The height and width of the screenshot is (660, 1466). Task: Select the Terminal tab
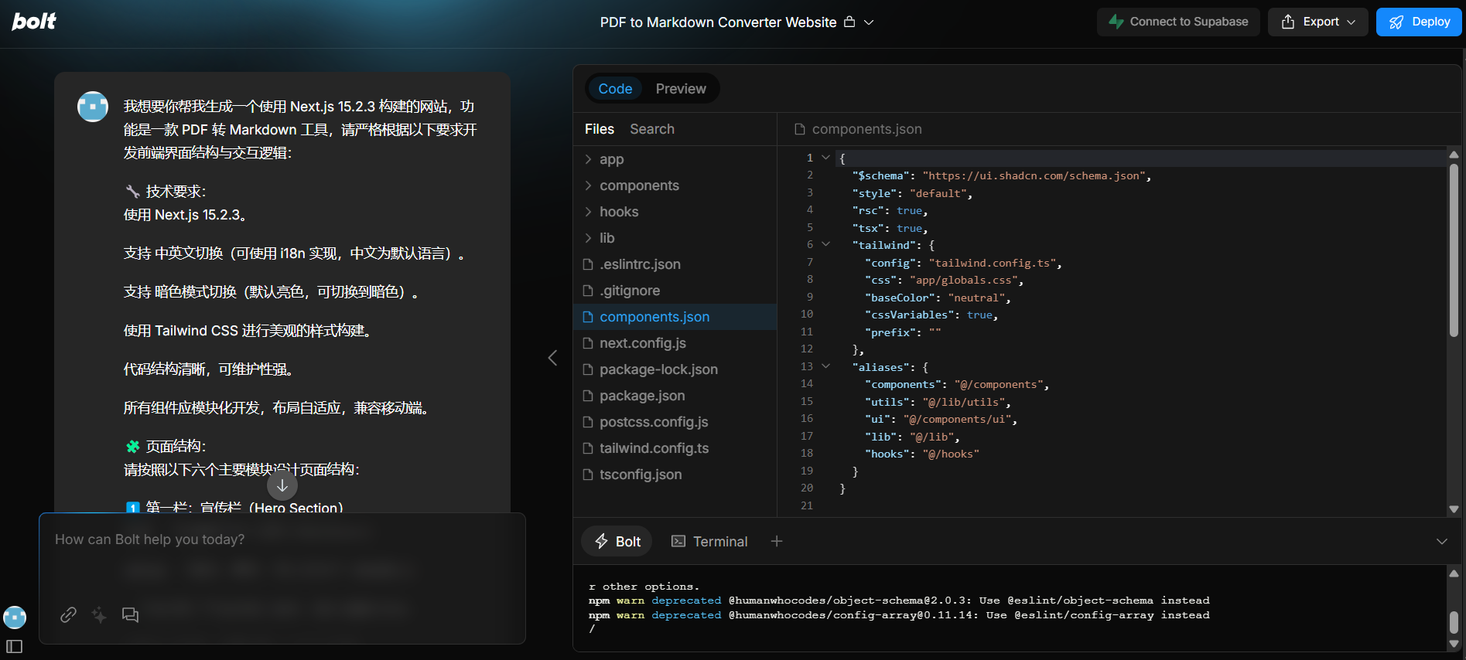coord(709,542)
